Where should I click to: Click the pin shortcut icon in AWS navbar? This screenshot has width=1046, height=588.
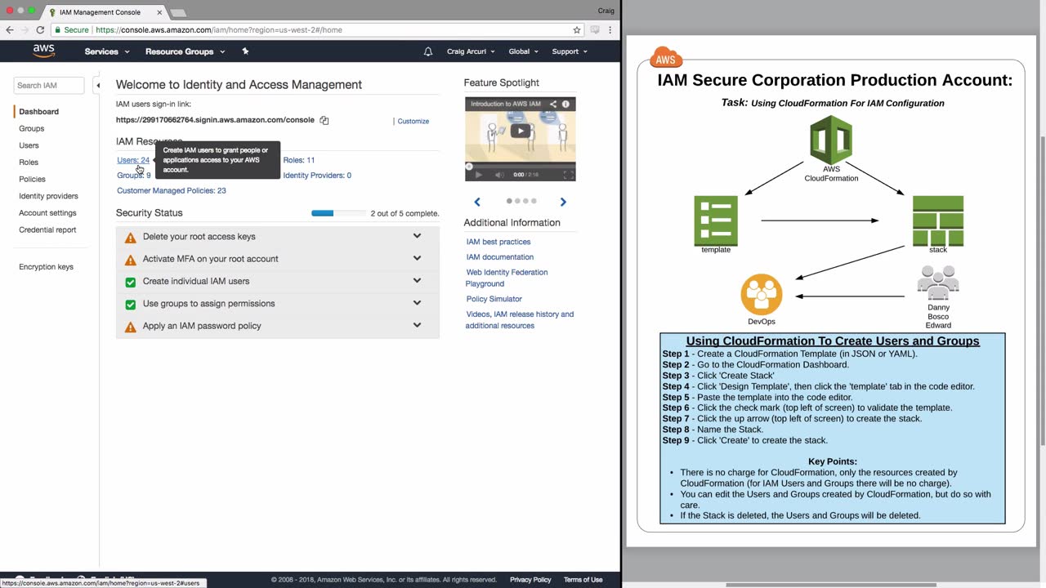point(245,51)
